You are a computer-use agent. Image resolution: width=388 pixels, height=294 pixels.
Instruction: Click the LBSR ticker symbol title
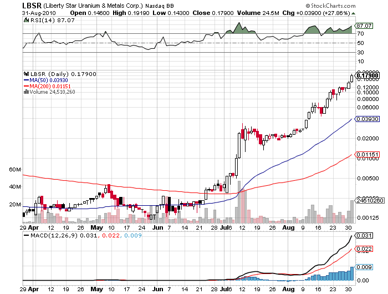32,6
